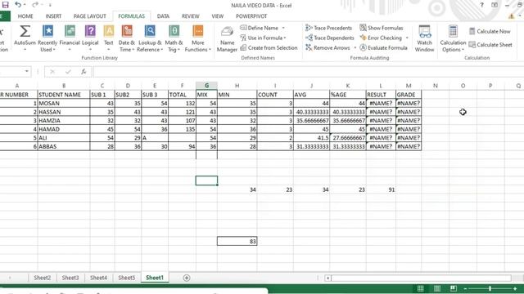
Task: Select column N header
Action: click(x=435, y=86)
